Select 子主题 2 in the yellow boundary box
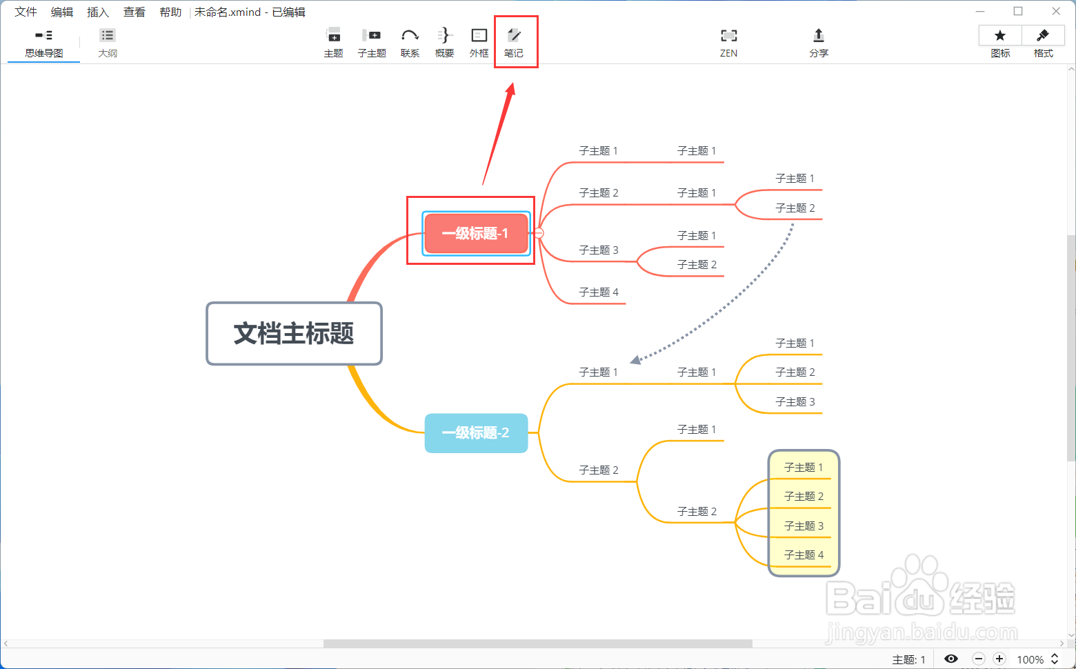The width and height of the screenshot is (1076, 669). [804, 496]
